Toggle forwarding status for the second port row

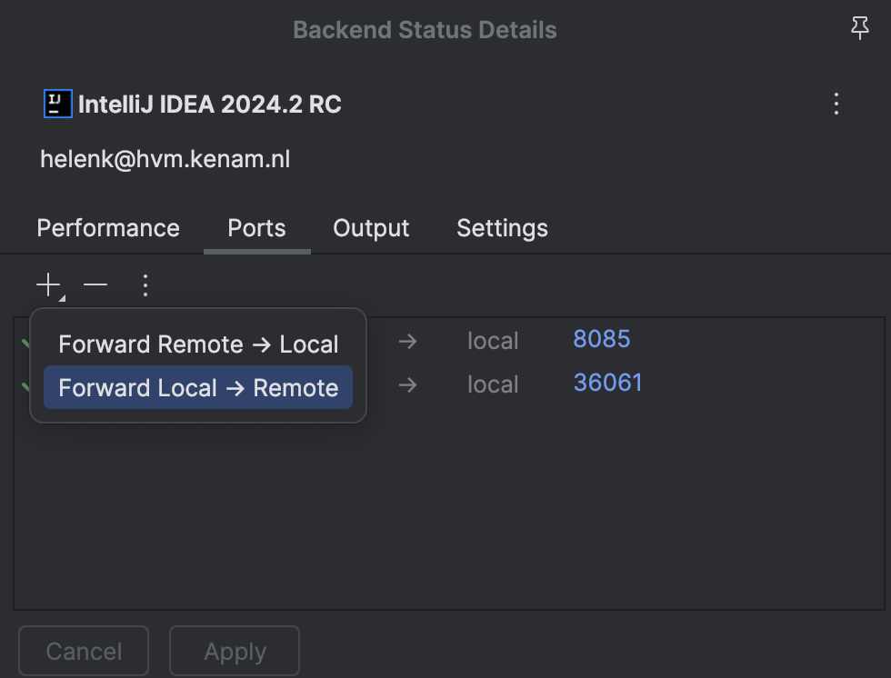tap(25, 384)
